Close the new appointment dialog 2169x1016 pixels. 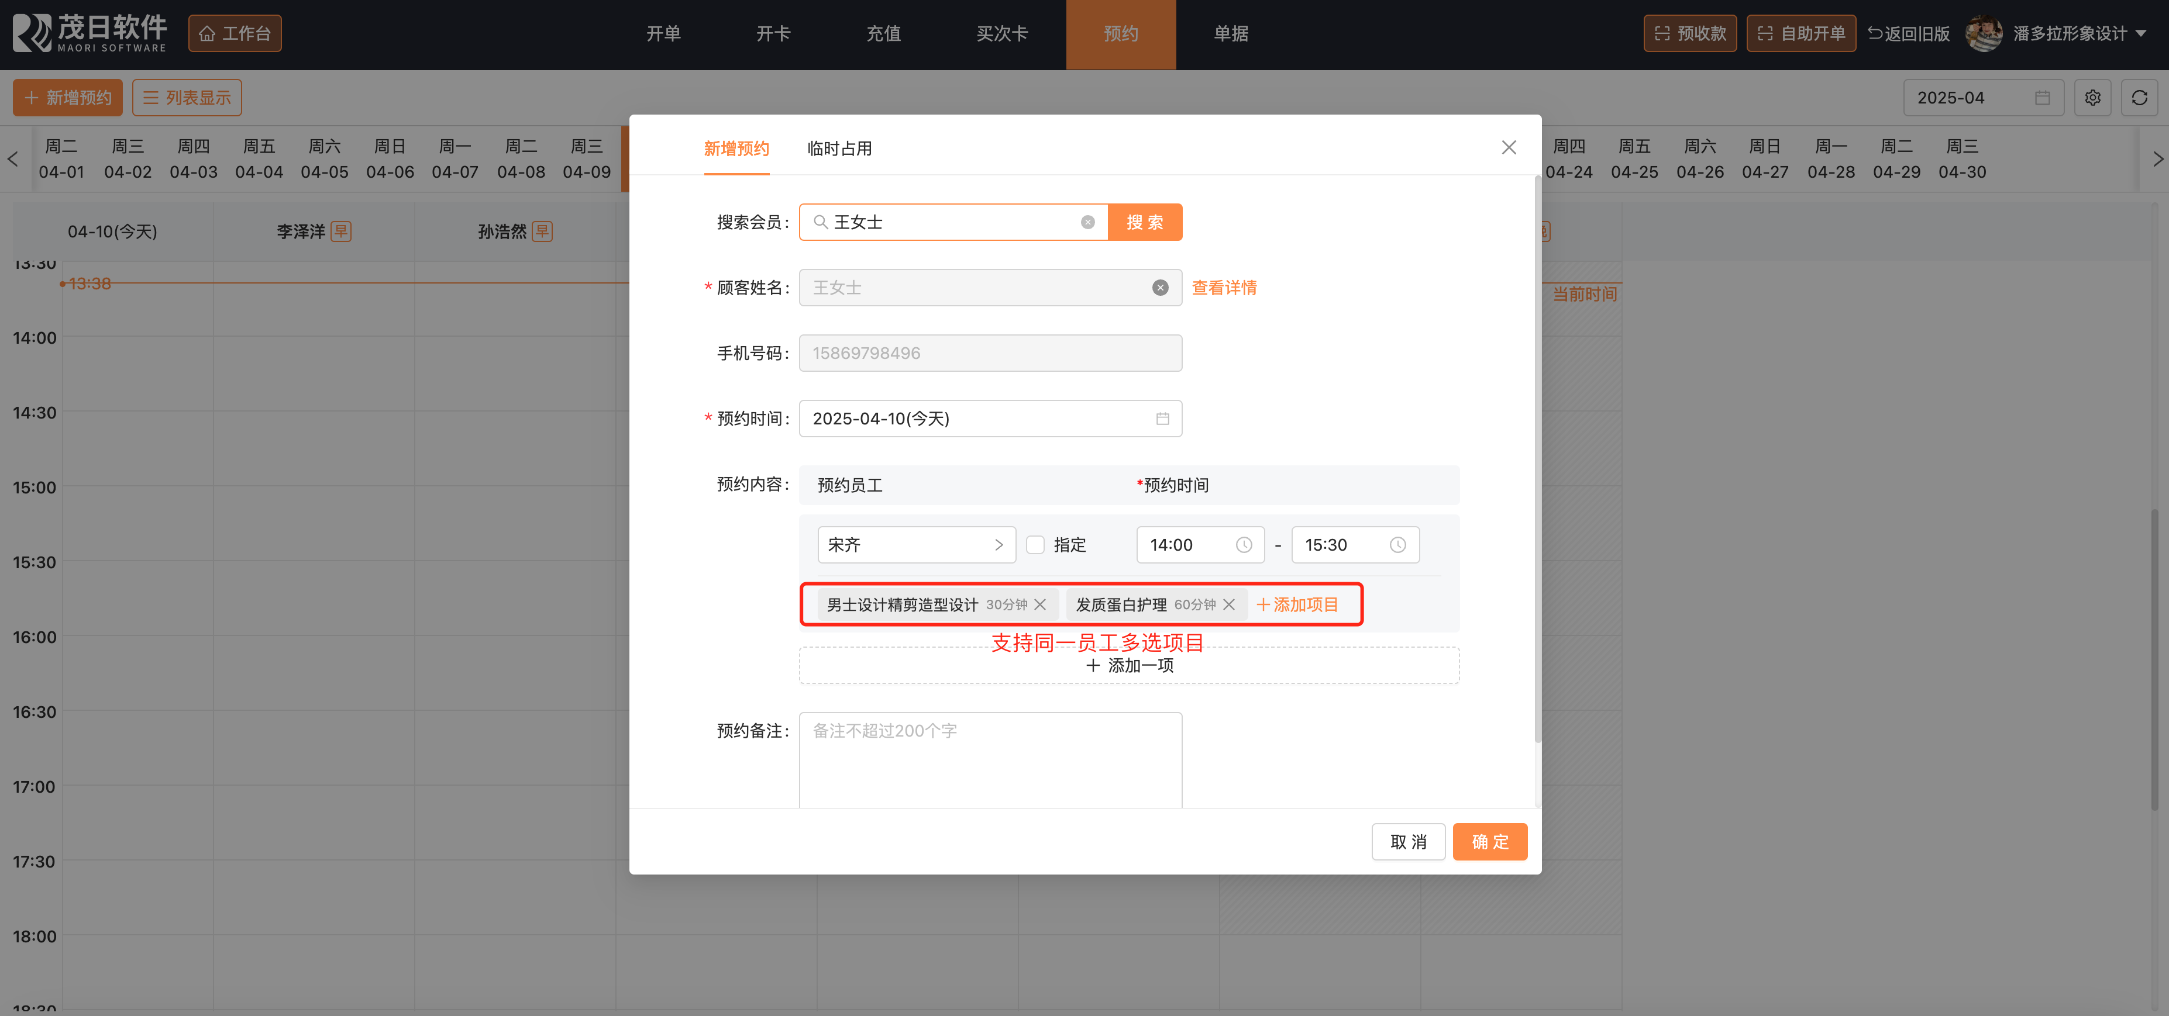[x=1508, y=148]
